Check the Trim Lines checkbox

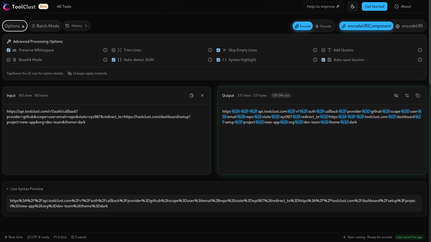pos(113,50)
